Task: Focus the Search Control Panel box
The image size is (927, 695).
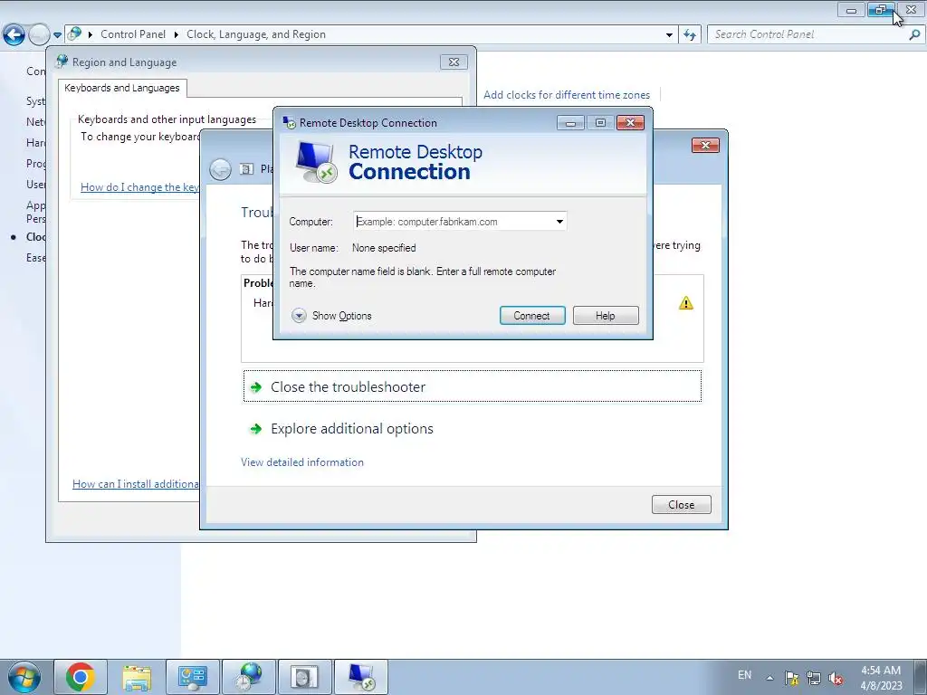Action: click(808, 34)
